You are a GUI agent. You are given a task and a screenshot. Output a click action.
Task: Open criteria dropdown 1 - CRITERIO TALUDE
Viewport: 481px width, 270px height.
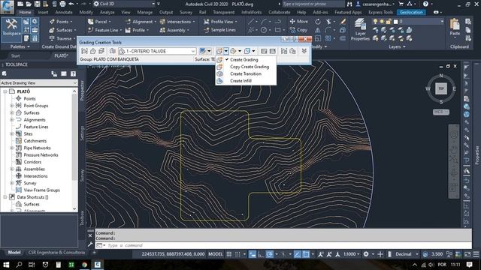pyautogui.click(x=157, y=51)
